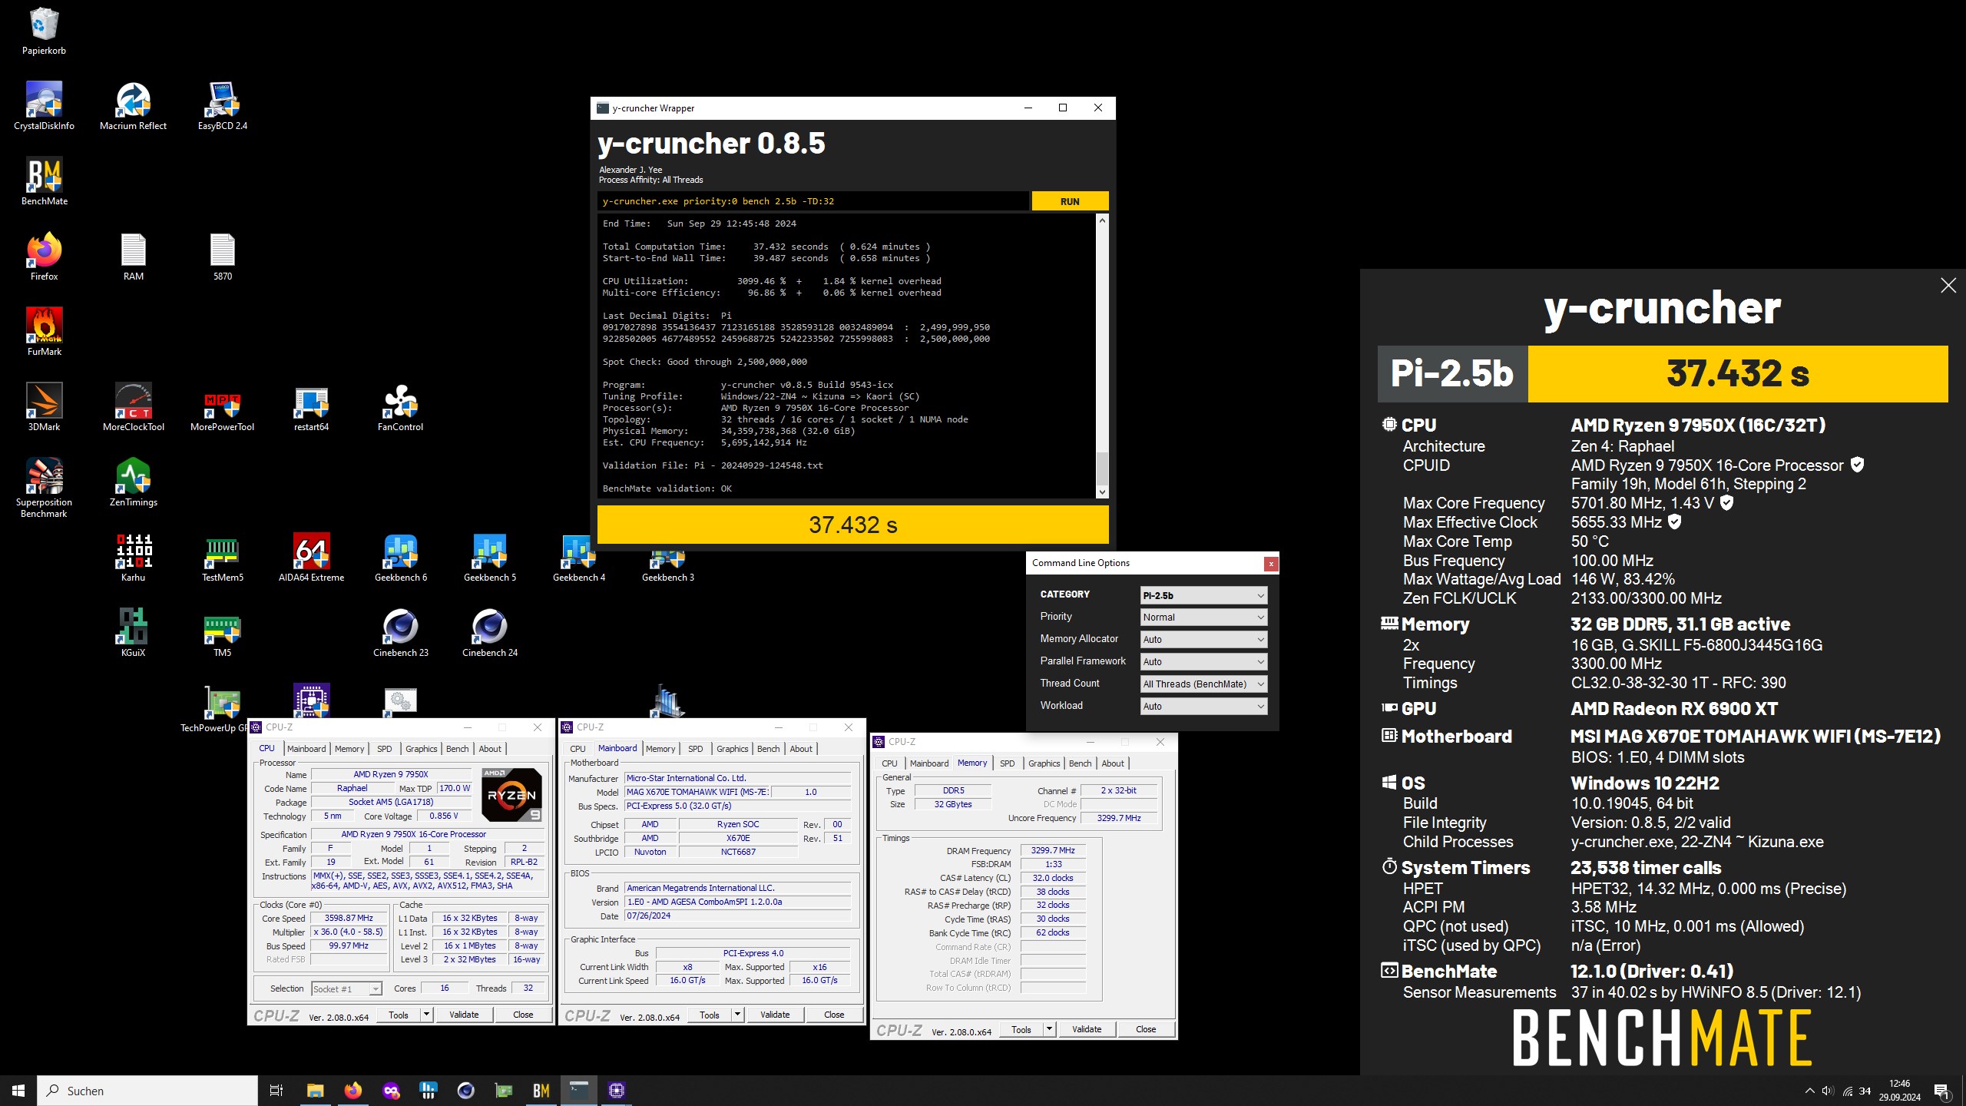Open the Firefox taskbar icon

(x=352, y=1091)
